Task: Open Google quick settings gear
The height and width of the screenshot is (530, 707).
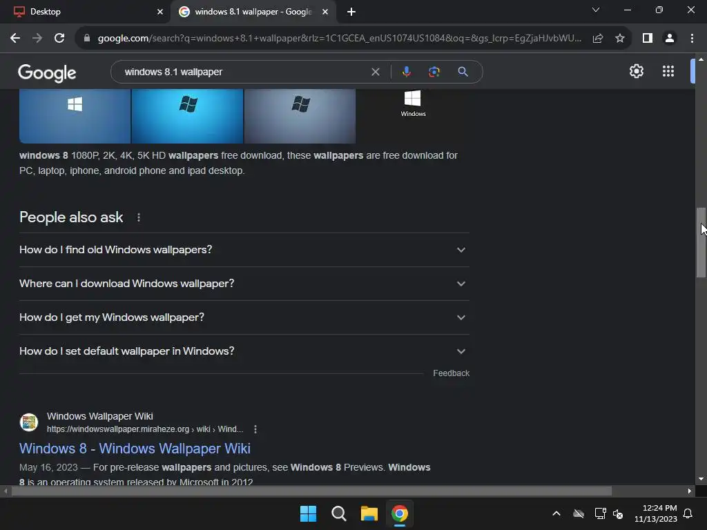Action: pyautogui.click(x=636, y=71)
